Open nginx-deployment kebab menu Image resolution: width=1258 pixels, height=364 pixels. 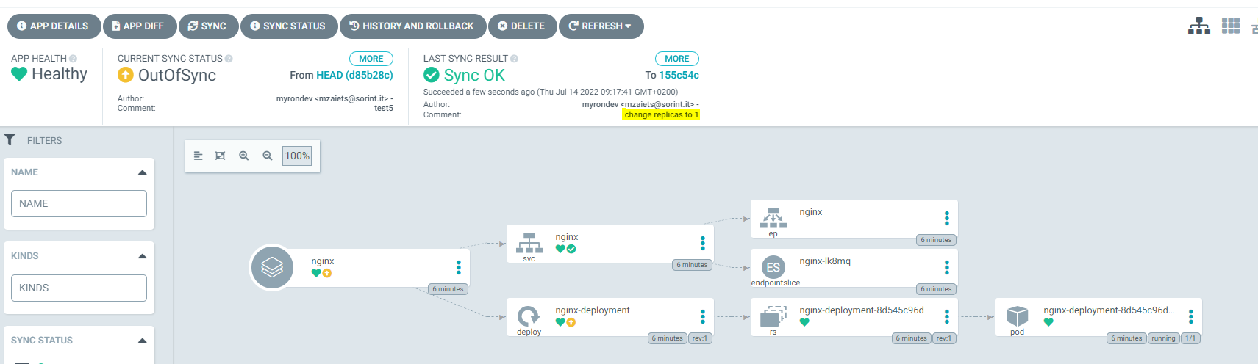tap(703, 316)
